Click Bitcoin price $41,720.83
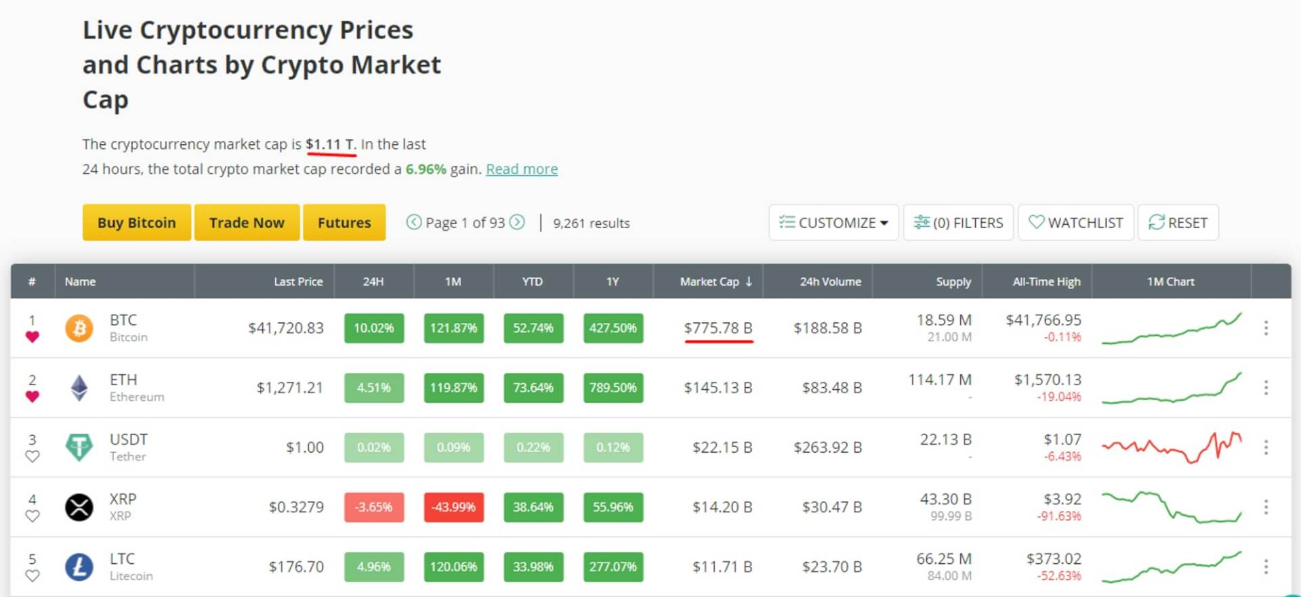1301x597 pixels. click(x=286, y=328)
